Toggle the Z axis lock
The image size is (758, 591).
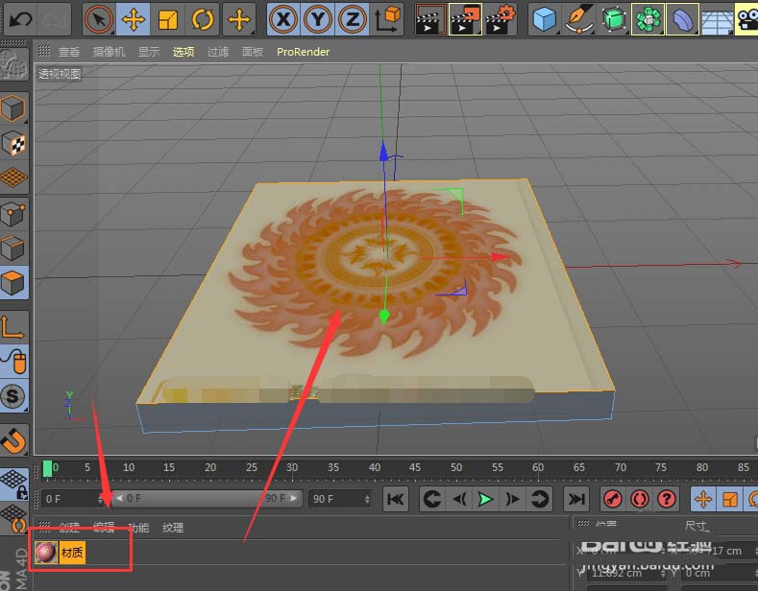coord(352,19)
